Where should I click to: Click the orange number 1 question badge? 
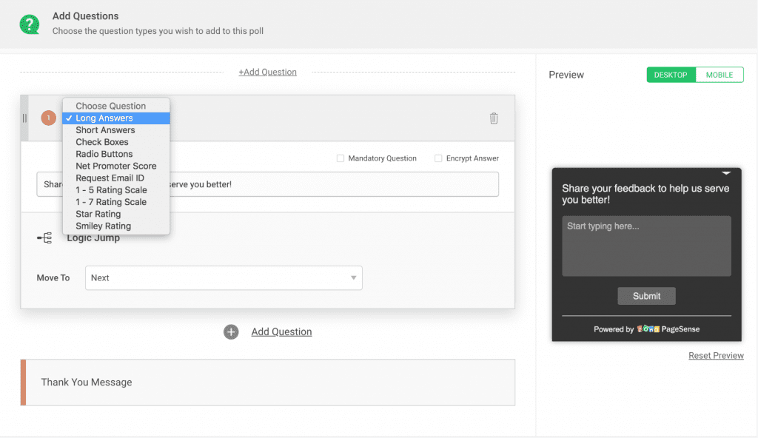[48, 118]
